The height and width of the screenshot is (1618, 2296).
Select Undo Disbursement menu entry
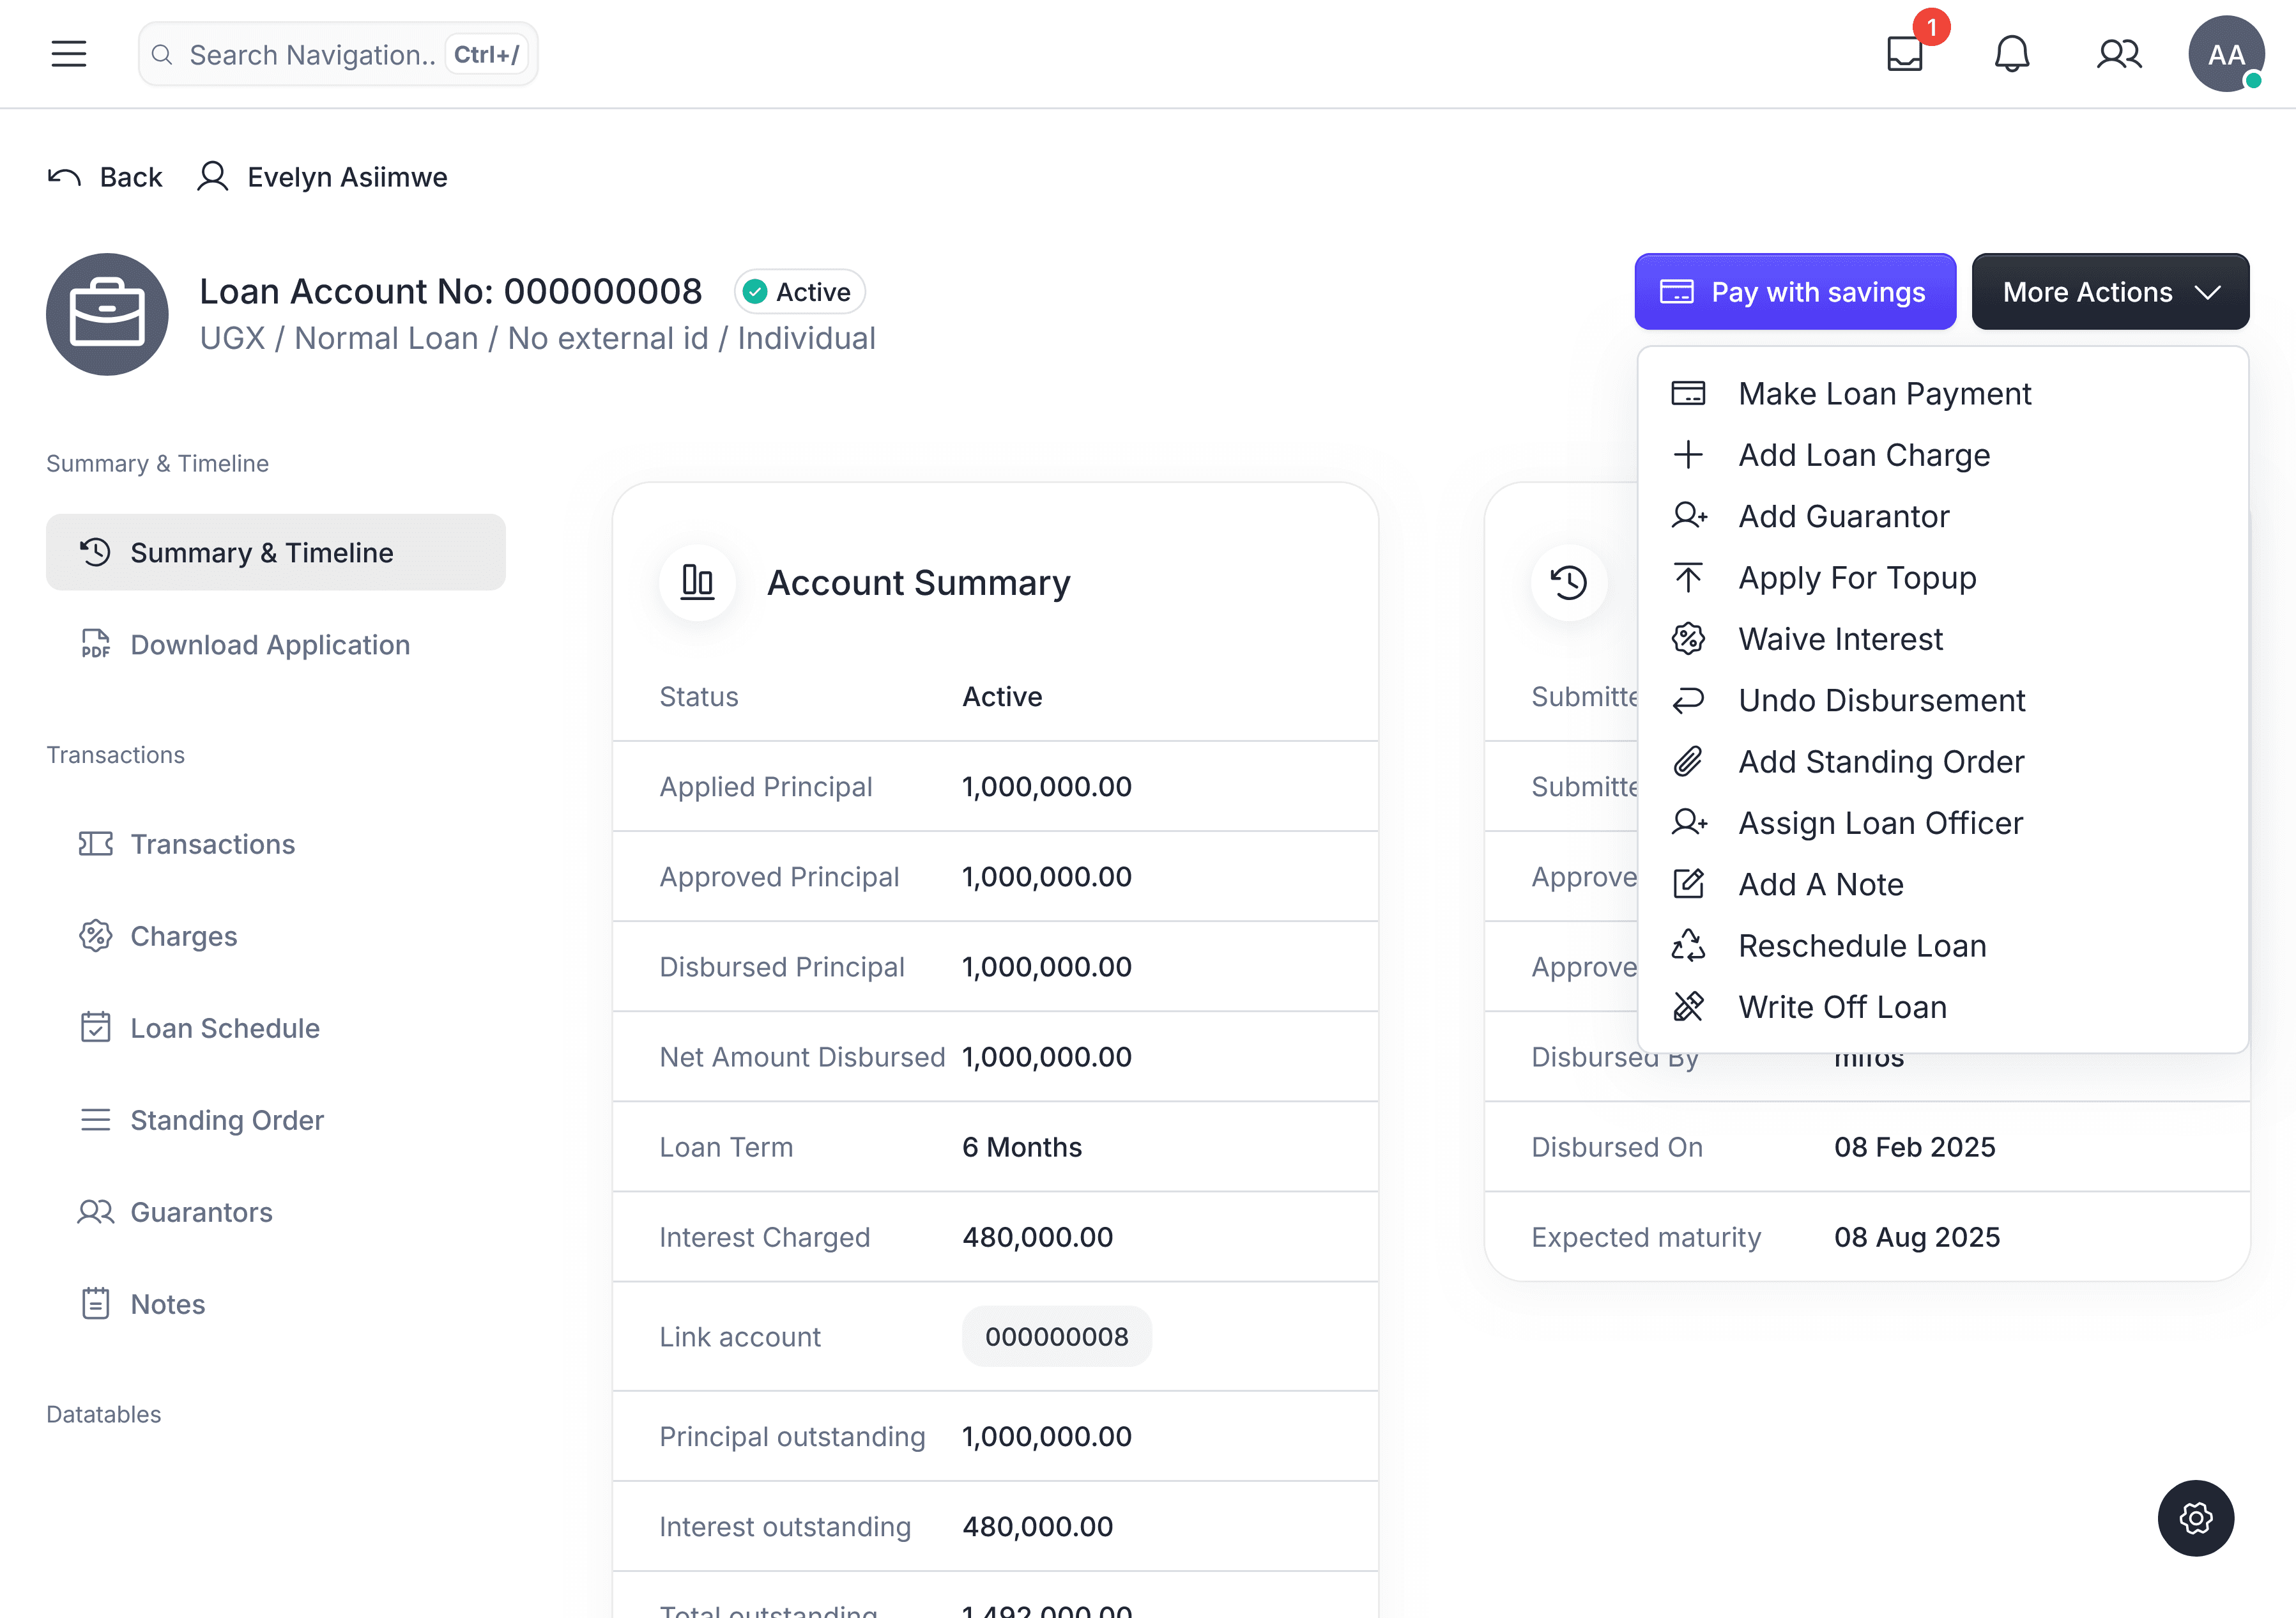[x=1881, y=700]
